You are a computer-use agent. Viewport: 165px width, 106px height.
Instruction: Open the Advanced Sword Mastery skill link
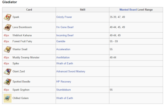[71, 72]
